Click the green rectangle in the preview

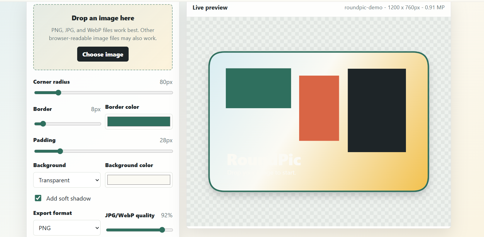(258, 88)
